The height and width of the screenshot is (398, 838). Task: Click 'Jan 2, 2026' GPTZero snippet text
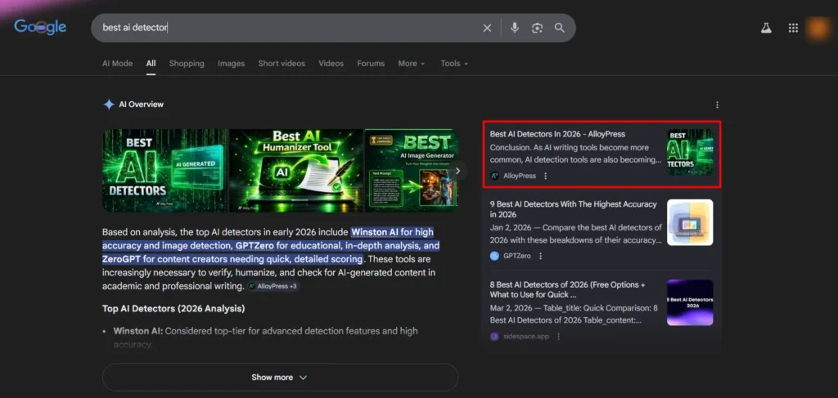[x=509, y=227]
